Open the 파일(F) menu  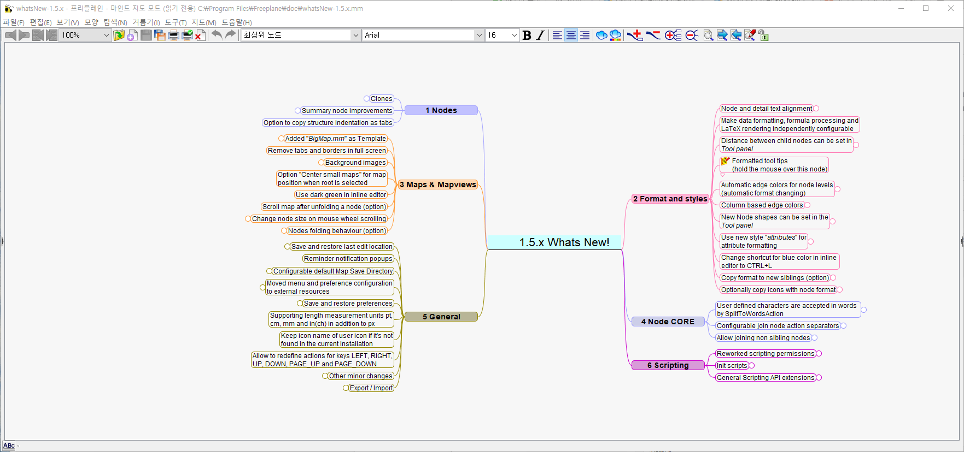(x=14, y=22)
